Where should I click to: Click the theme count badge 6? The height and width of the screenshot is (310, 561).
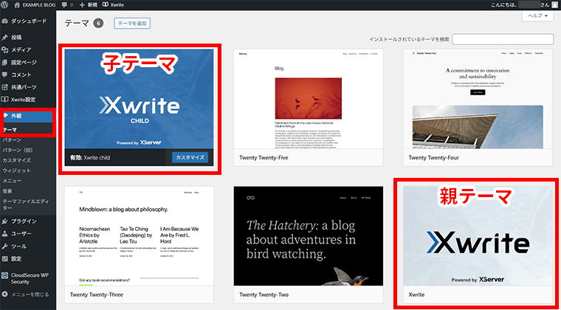pos(98,24)
